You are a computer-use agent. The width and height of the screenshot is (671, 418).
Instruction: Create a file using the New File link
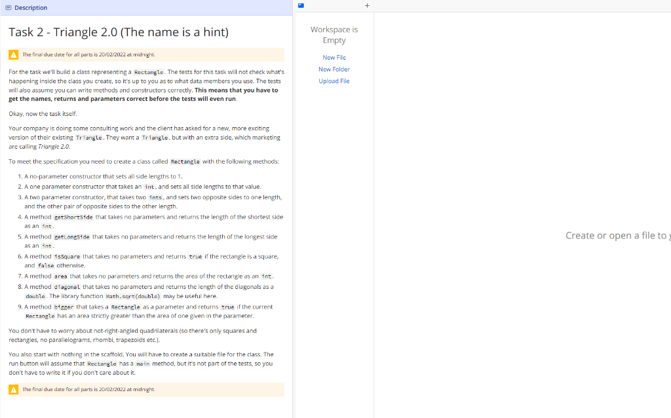click(x=334, y=57)
